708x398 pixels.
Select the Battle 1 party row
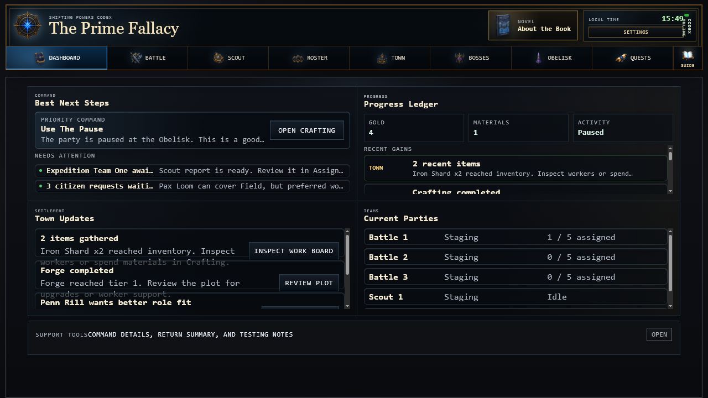(516, 237)
